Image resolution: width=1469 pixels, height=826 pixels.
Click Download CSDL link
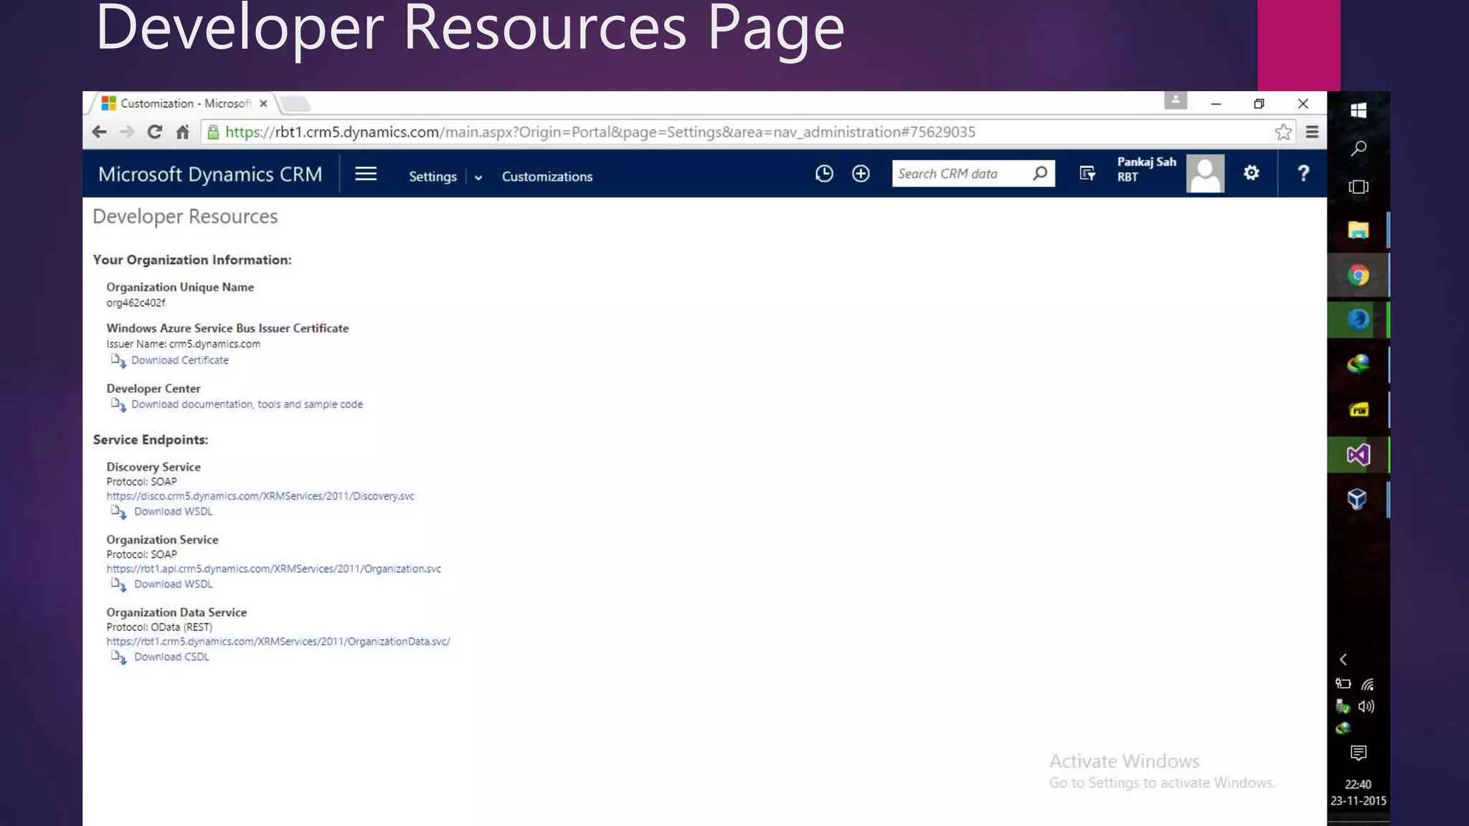[x=171, y=658]
